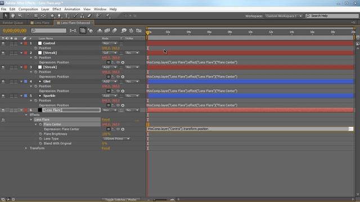Click the Live Update icon in timeline

click(x=83, y=30)
